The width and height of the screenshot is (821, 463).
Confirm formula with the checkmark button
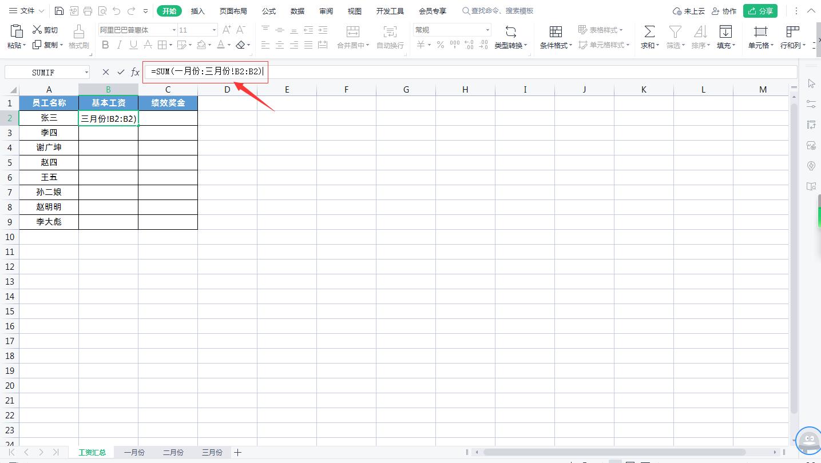[121, 72]
